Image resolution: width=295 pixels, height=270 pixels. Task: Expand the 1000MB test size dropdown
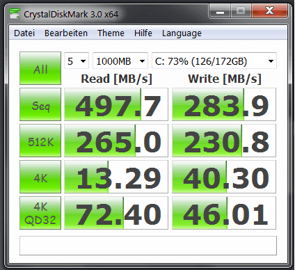click(x=120, y=61)
